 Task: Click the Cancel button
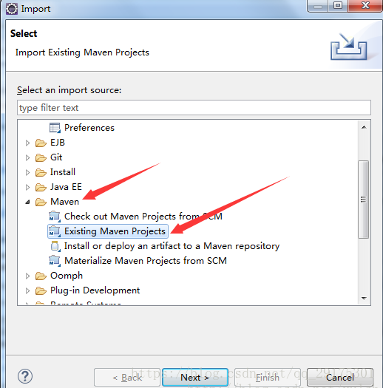click(340, 378)
